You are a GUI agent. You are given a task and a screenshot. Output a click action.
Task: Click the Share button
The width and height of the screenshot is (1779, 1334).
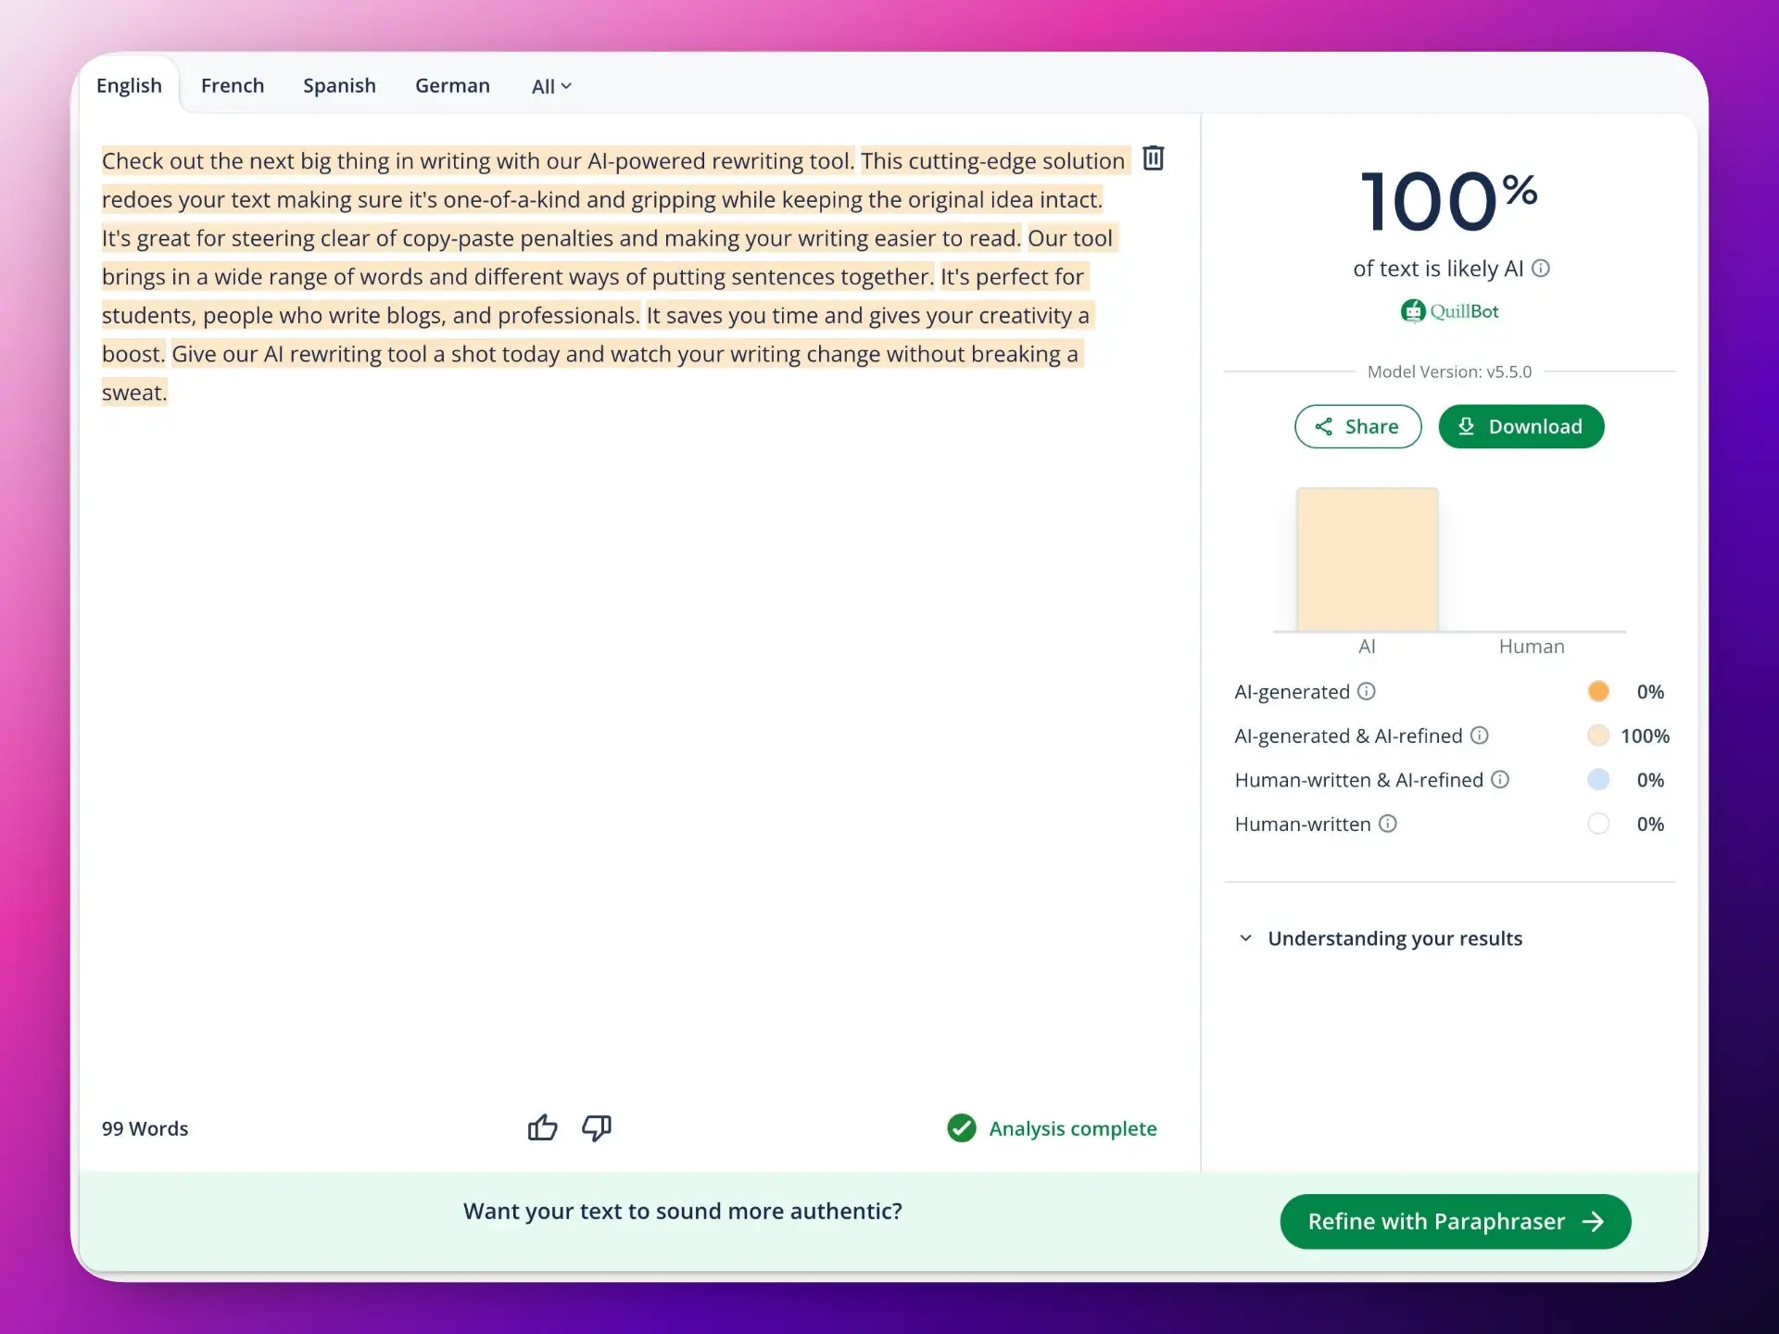1356,426
